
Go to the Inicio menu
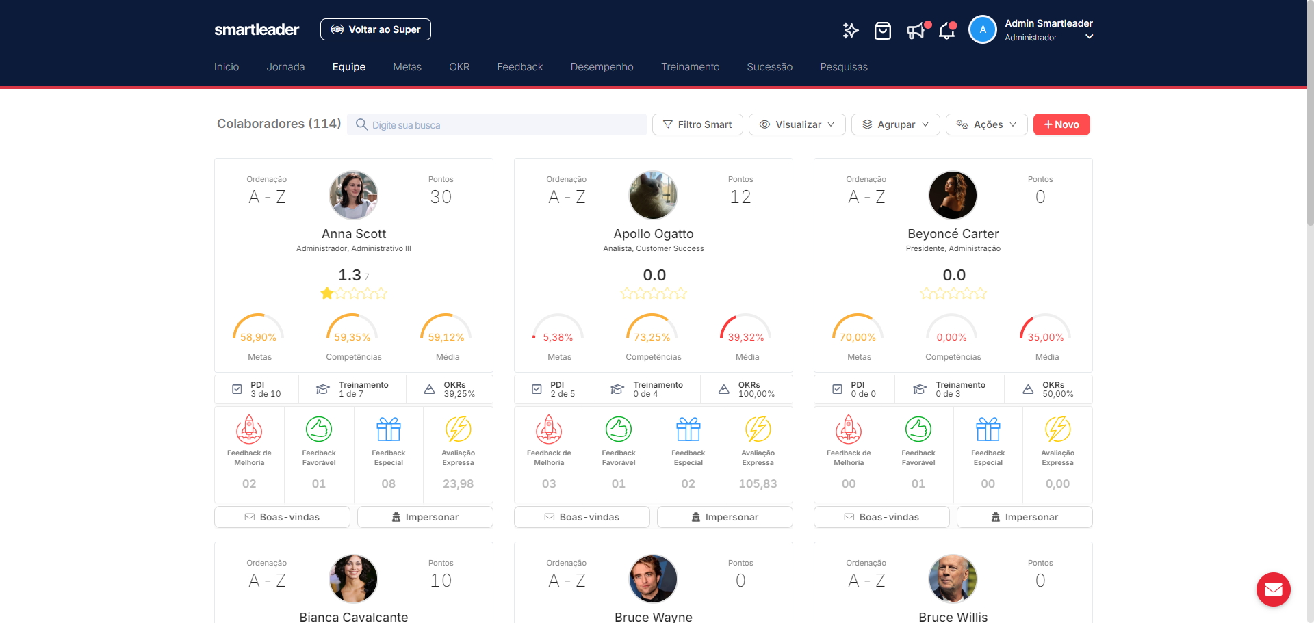[x=227, y=67]
